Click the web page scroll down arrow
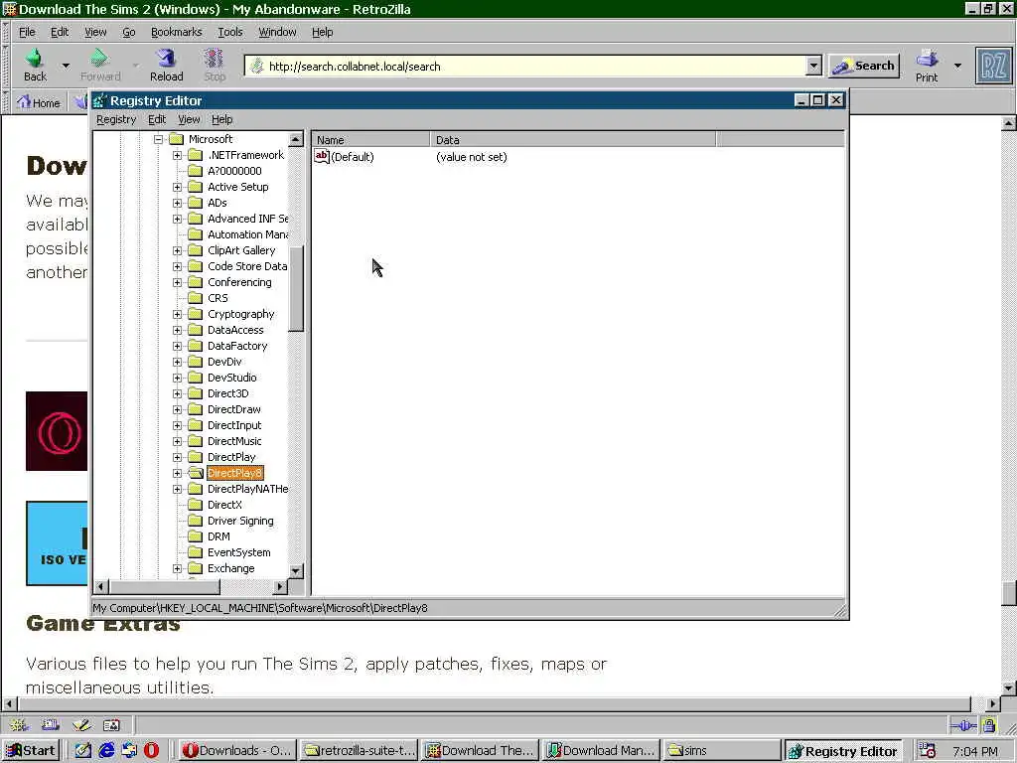 (1009, 687)
